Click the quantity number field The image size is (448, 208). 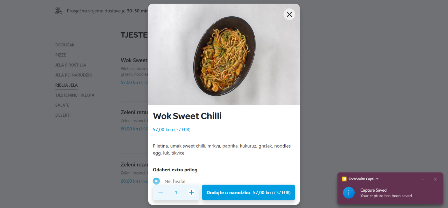point(176,193)
